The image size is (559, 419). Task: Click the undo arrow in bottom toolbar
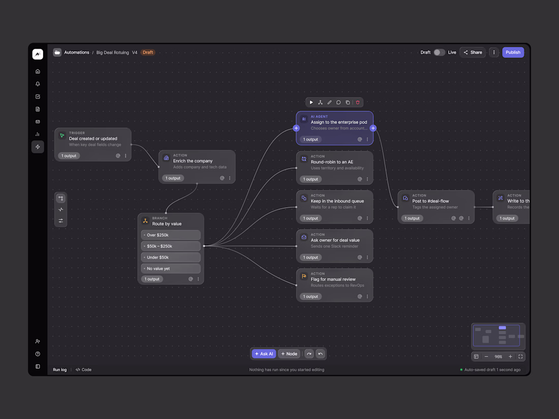(321, 354)
